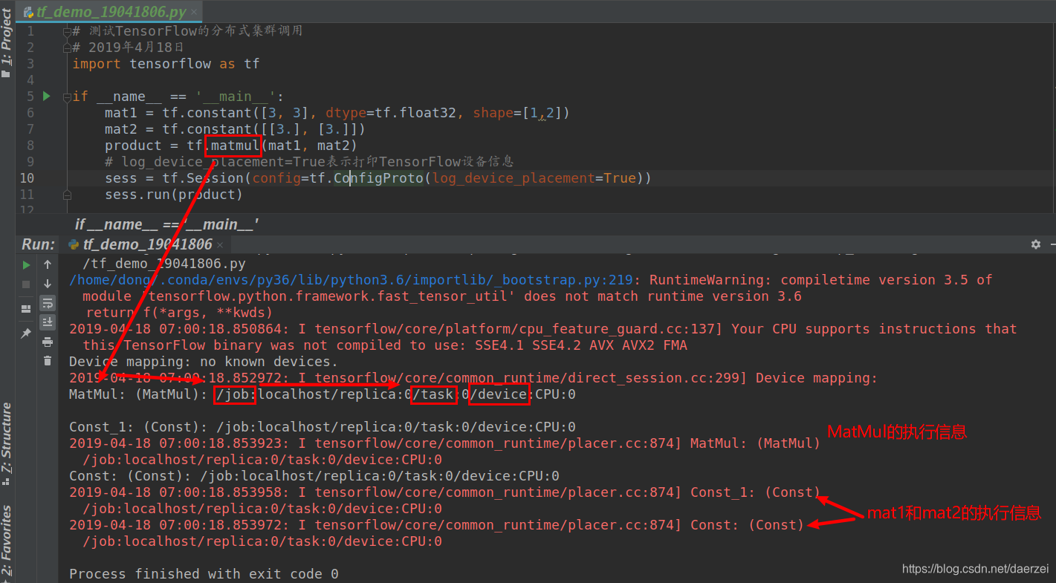The height and width of the screenshot is (583, 1056).
Task: Click 'import' keyword on line 3
Action: click(97, 64)
